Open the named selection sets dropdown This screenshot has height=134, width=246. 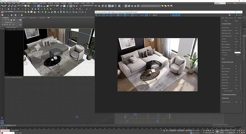tap(88, 6)
